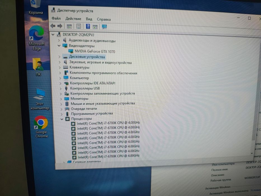261x196 pixels.
Task: Click the keyboard icon beside Клавиатуры
Action: point(65,67)
